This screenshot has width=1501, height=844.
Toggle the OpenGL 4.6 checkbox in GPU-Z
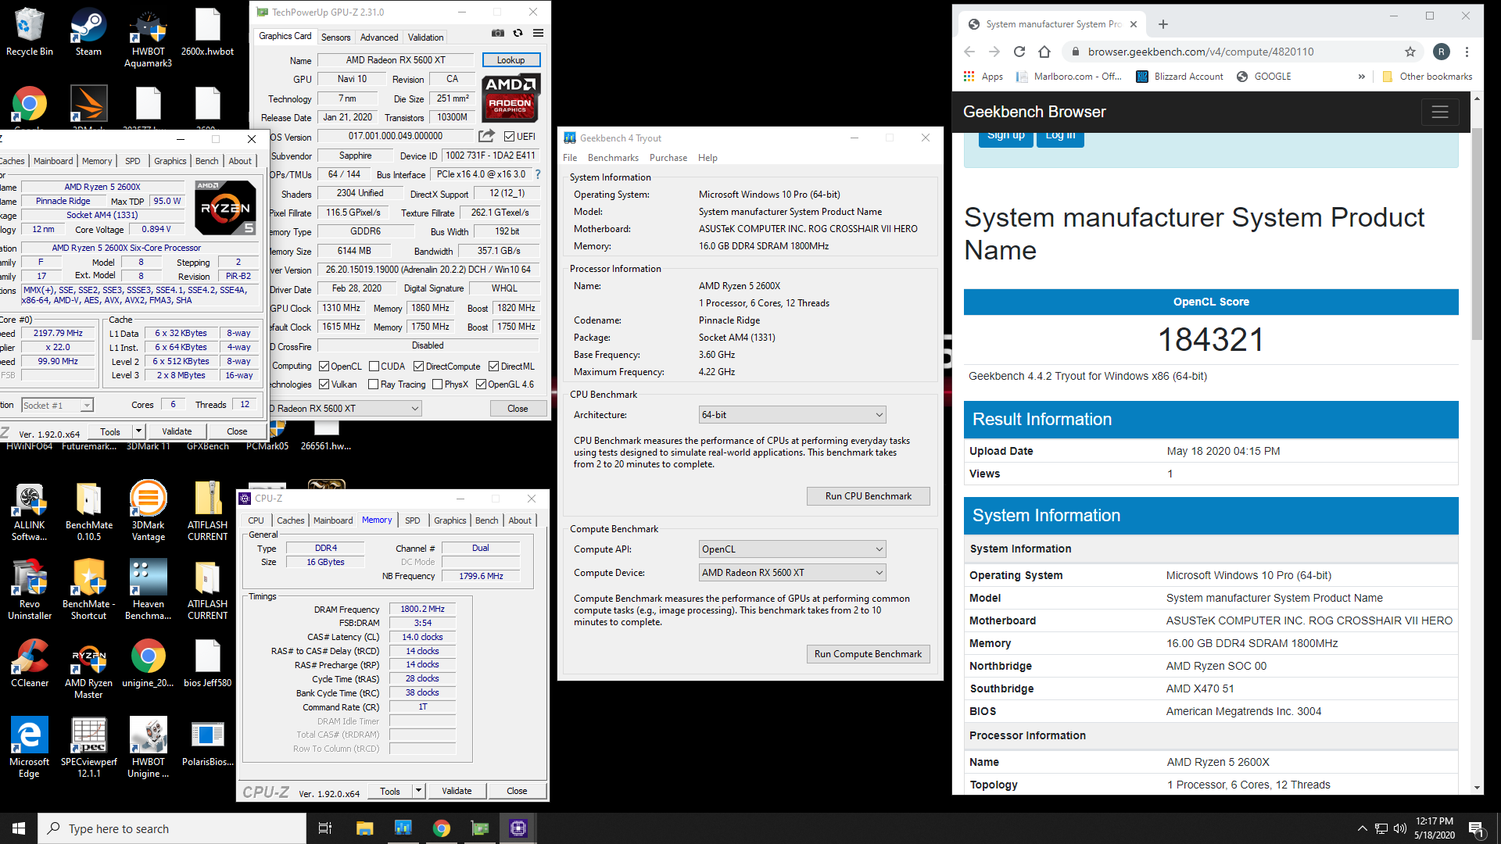(x=481, y=384)
